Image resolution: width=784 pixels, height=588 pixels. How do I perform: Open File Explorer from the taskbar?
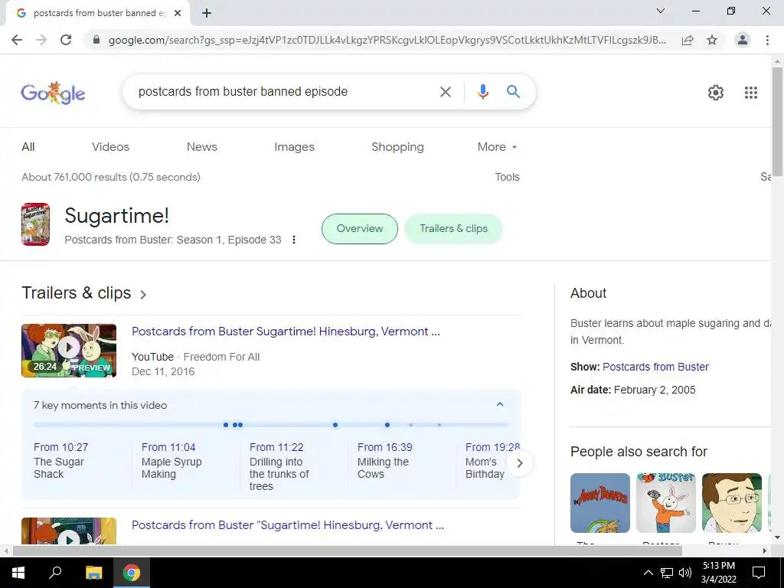(x=93, y=573)
